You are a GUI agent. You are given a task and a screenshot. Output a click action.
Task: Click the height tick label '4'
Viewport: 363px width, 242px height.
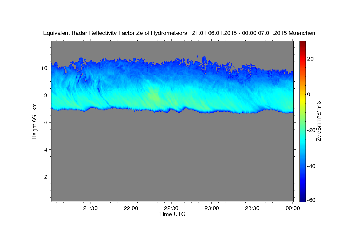coord(45,150)
